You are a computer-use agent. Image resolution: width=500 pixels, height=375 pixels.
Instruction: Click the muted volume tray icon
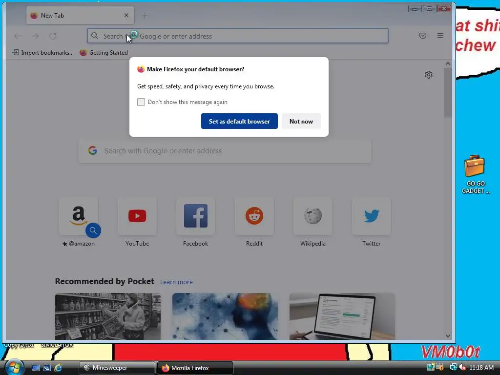462,367
